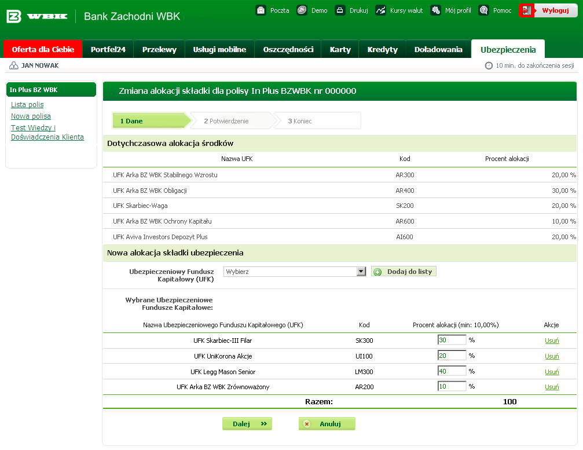Click percent field for UFK UniKorona Akcje
The height and width of the screenshot is (450, 583).
coord(452,356)
